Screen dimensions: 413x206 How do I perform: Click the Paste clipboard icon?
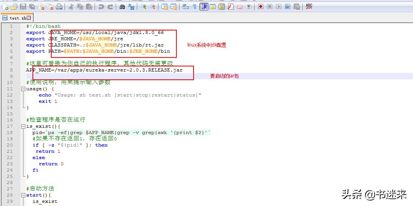89,7
